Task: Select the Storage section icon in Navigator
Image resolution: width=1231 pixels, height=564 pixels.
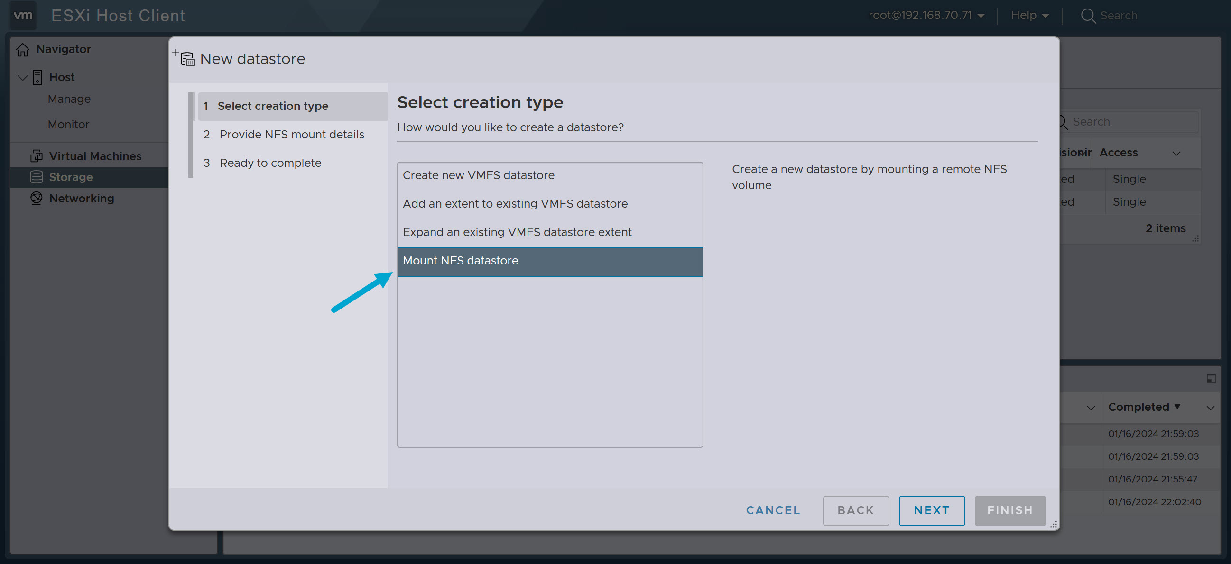Action: 37,177
